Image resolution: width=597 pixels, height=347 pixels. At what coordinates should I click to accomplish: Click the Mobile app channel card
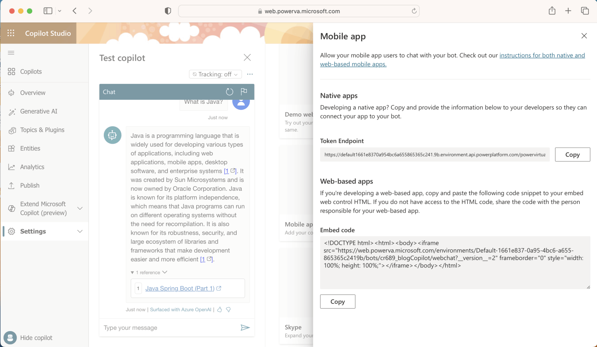click(x=296, y=193)
